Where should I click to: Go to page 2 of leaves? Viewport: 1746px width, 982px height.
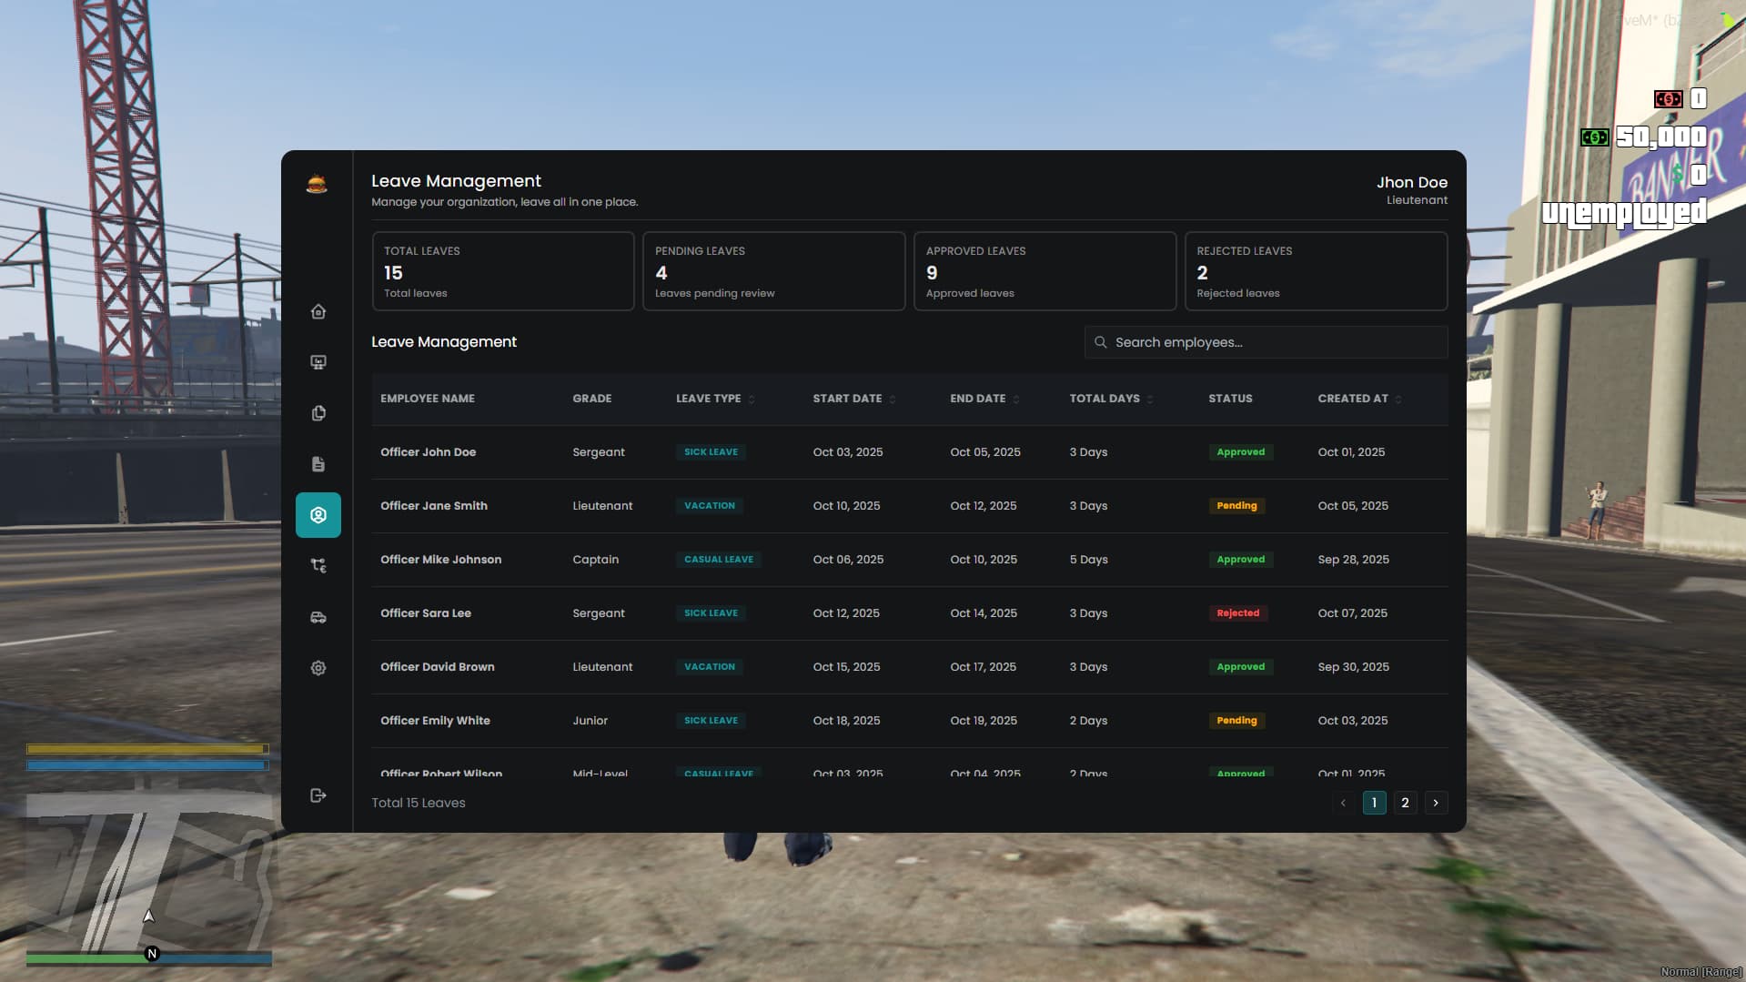[x=1405, y=803]
